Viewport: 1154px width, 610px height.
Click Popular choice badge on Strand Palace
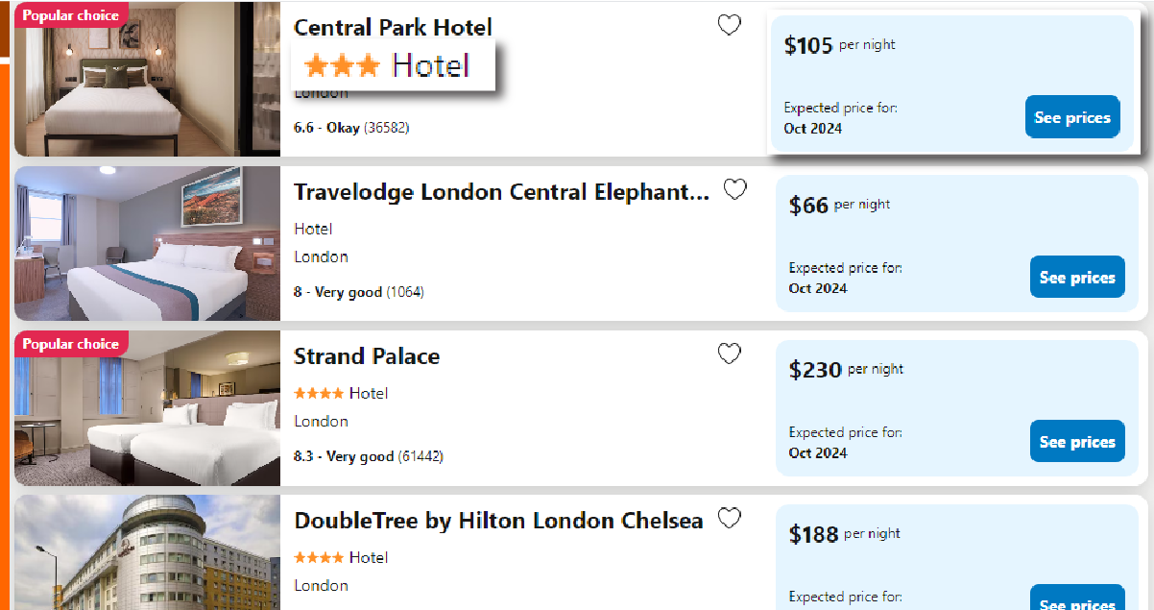point(71,344)
